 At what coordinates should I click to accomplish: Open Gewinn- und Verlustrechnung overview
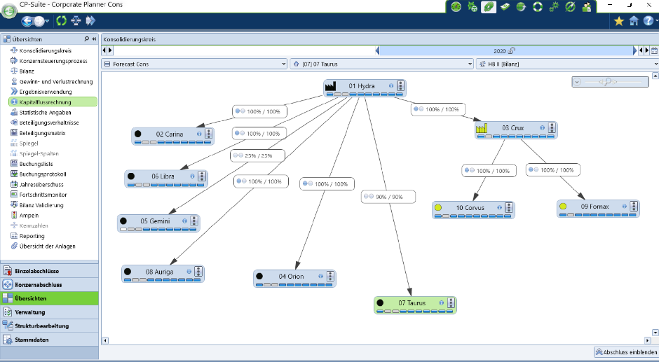[x=56, y=81]
